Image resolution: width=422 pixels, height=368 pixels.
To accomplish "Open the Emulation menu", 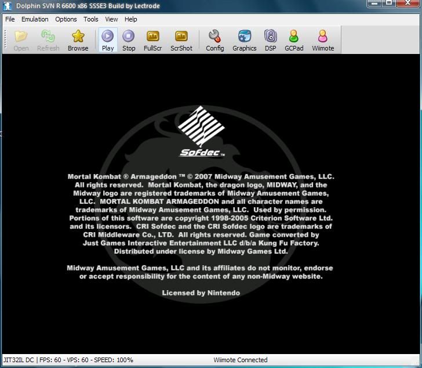I will [35, 19].
